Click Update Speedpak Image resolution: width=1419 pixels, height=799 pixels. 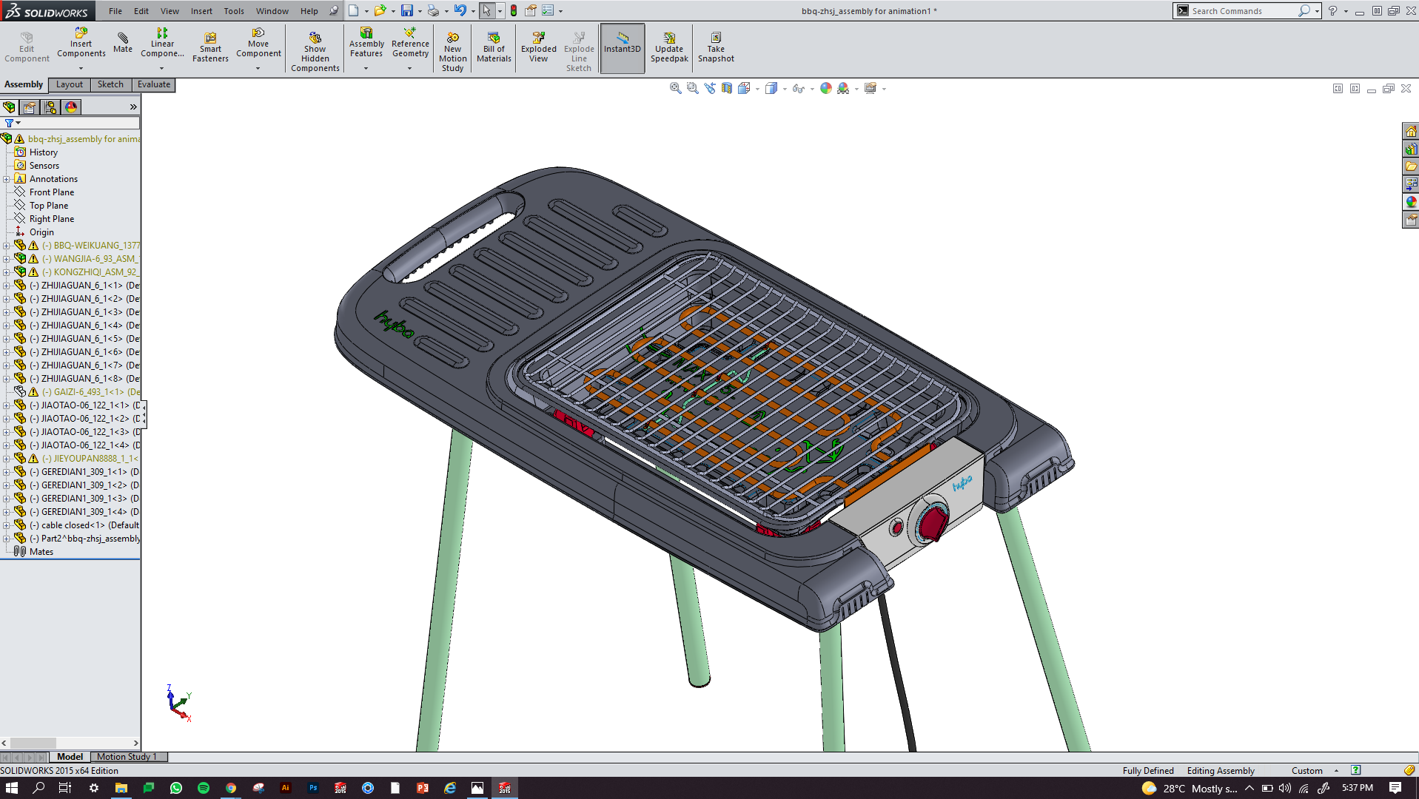[669, 47]
